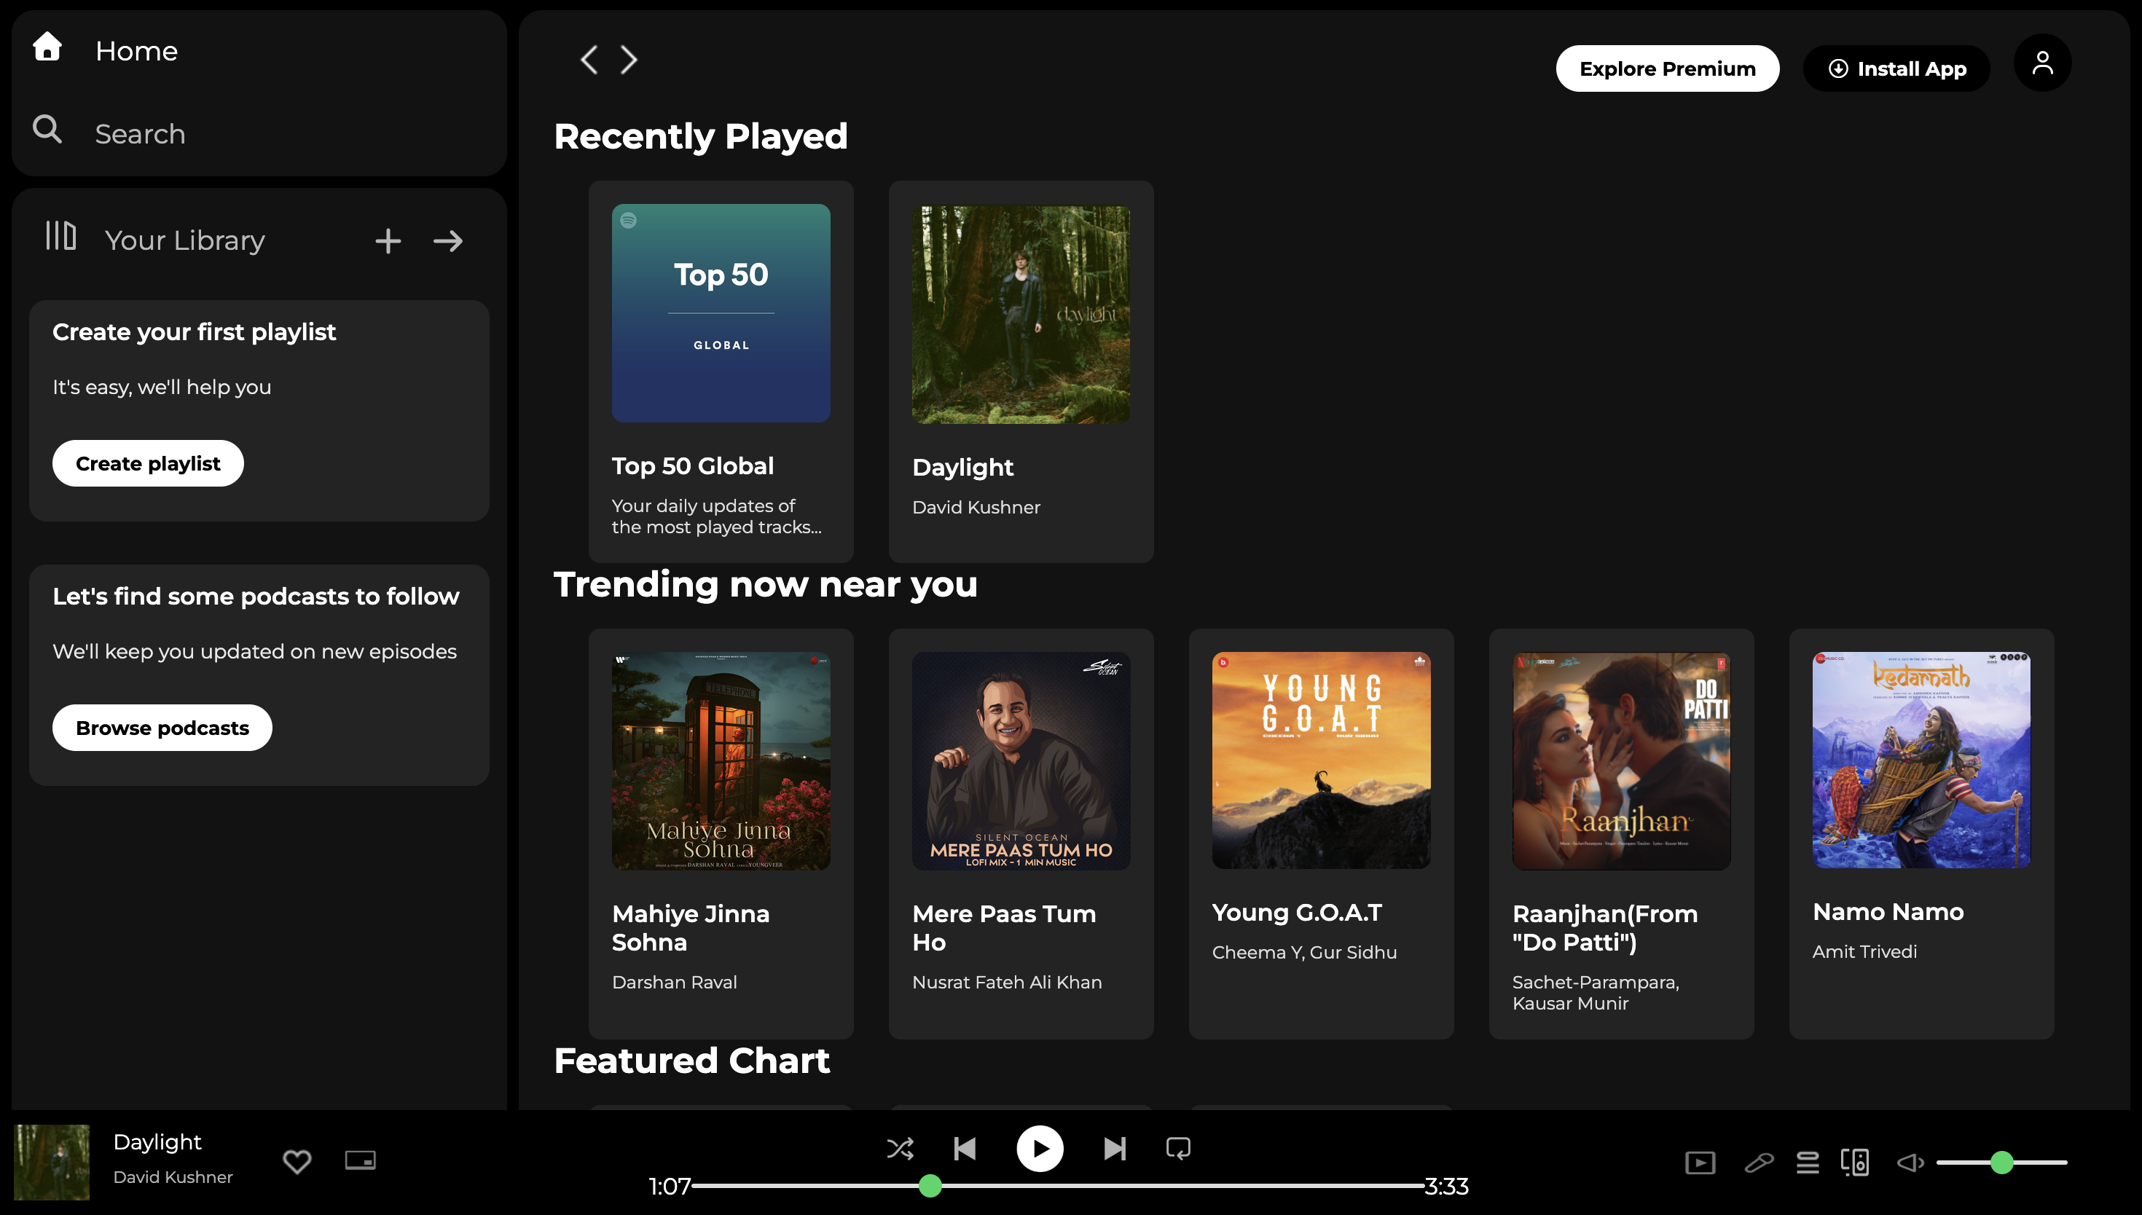Click Mahiye Jinna Sohna title
Image resolution: width=2142 pixels, height=1215 pixels.
pos(691,928)
